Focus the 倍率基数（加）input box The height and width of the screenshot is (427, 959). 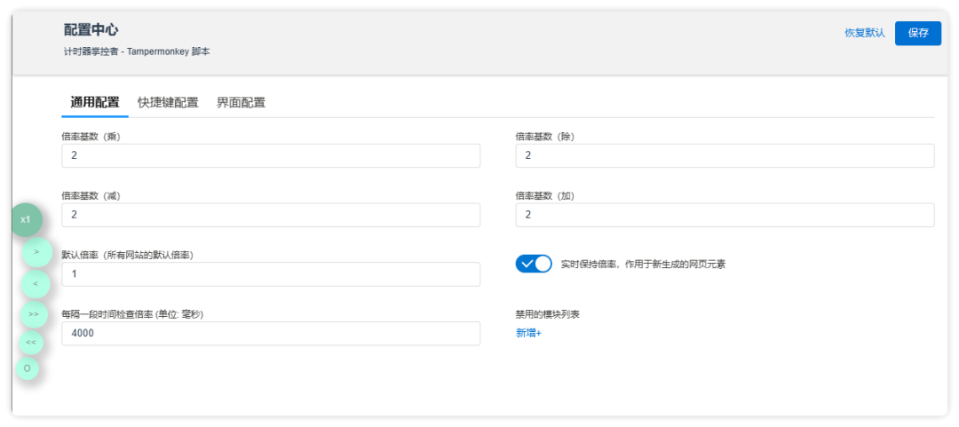[725, 216]
